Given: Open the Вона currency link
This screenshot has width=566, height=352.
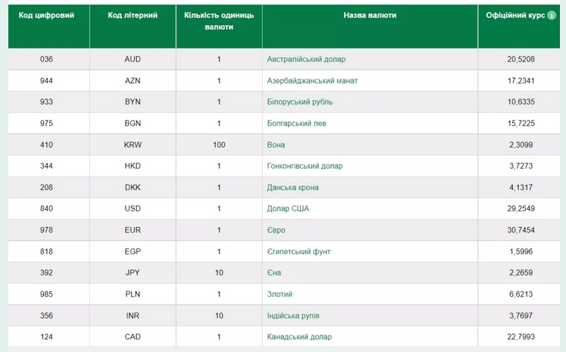Looking at the screenshot, I should (276, 145).
